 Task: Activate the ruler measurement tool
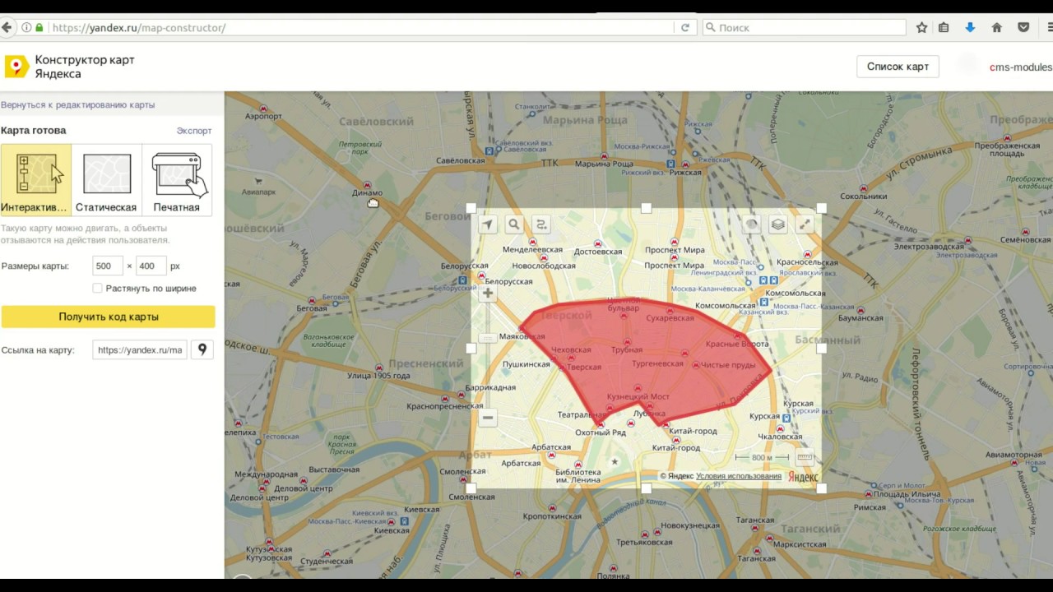[805, 457]
